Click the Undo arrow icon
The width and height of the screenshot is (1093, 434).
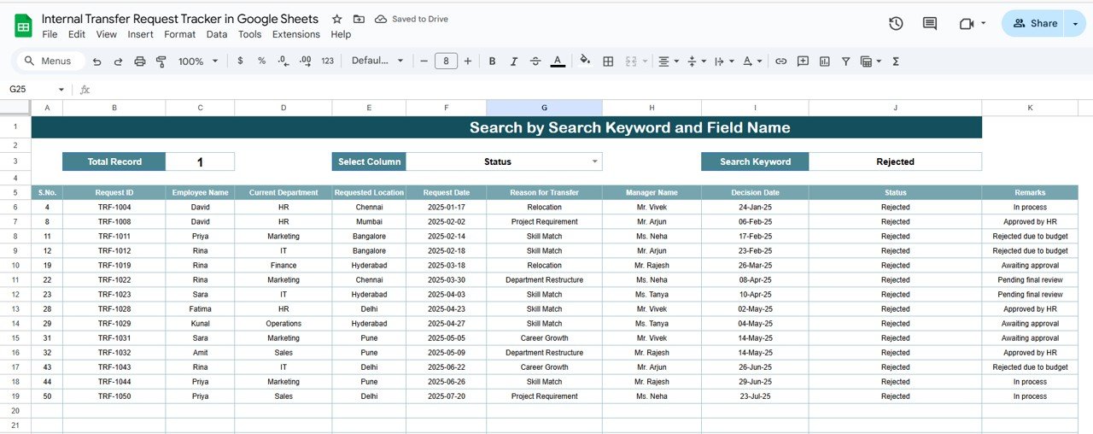tap(96, 62)
